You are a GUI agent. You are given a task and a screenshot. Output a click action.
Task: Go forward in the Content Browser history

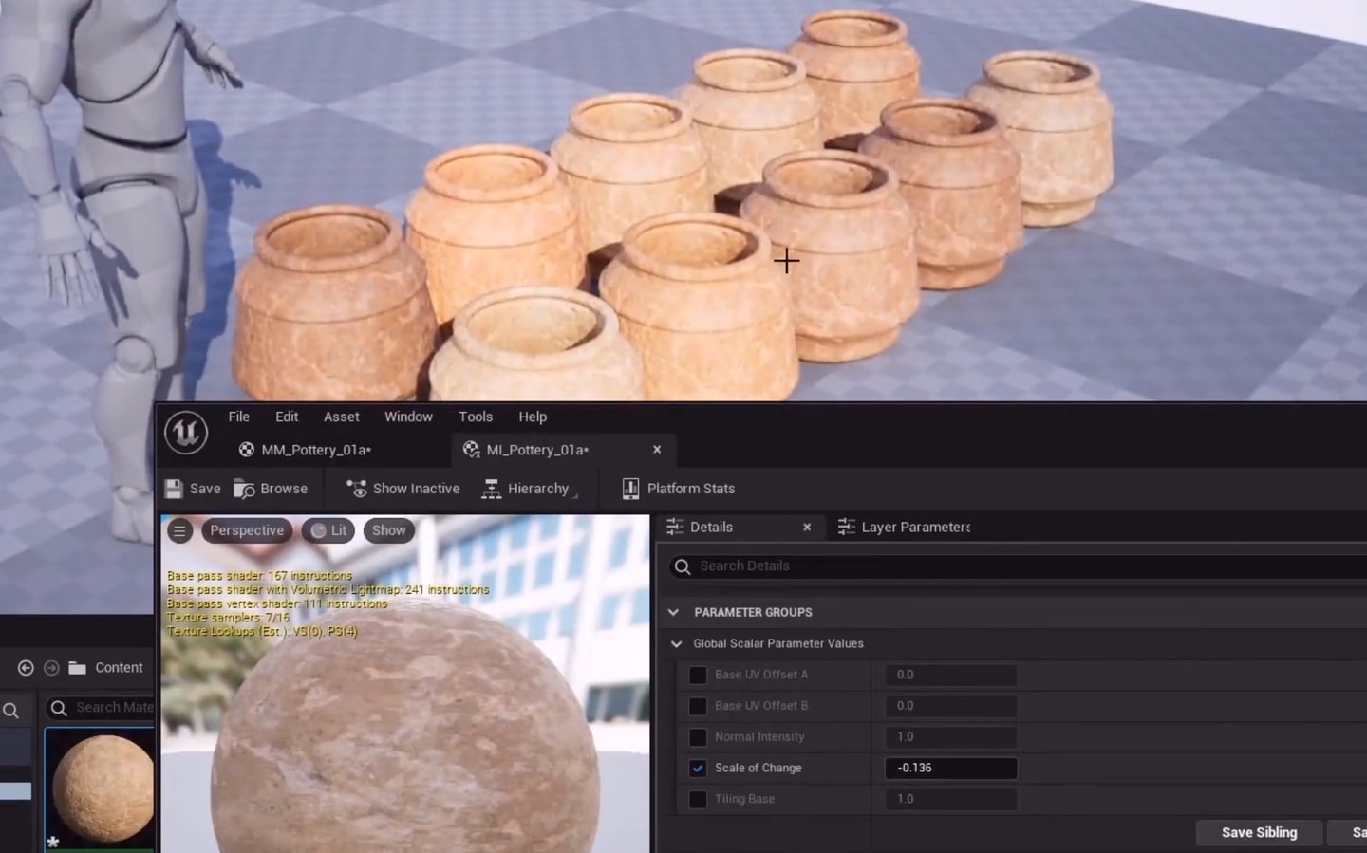click(51, 668)
